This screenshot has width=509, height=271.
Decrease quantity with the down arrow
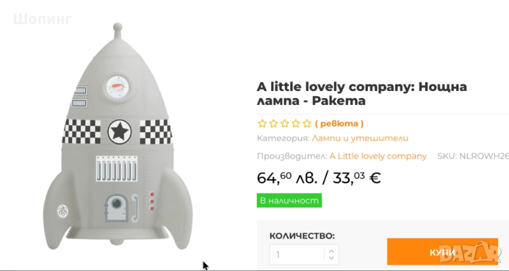pyautogui.click(x=331, y=258)
